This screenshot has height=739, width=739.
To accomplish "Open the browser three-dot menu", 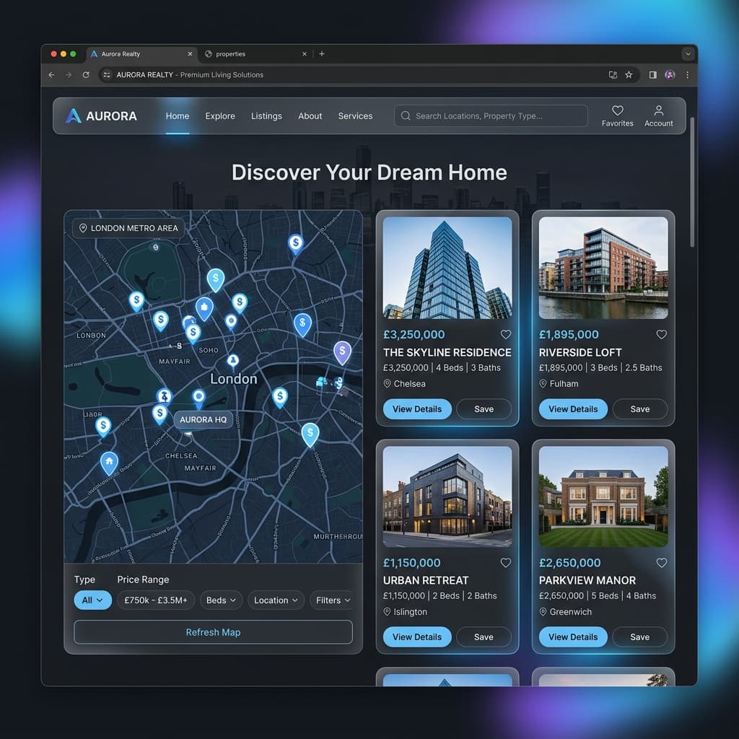I will click(688, 75).
